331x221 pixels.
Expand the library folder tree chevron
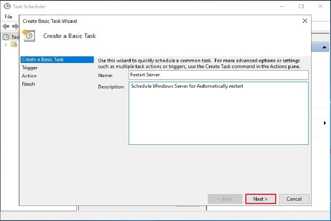6,45
